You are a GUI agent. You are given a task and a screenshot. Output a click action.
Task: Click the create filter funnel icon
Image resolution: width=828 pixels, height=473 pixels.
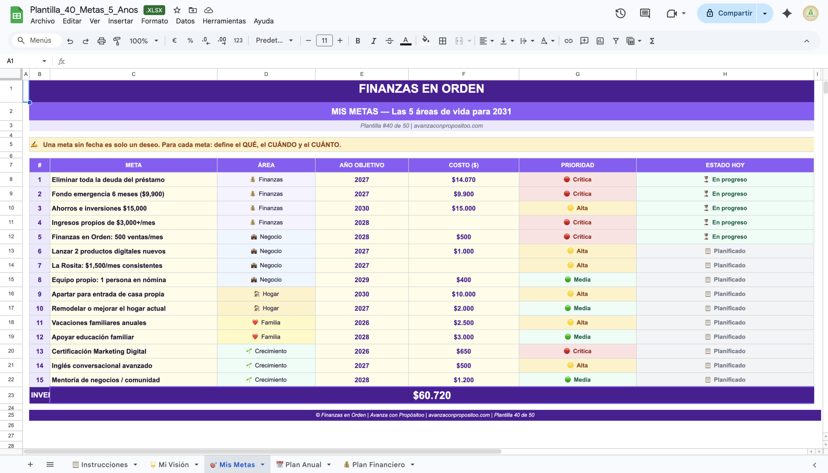(x=616, y=41)
